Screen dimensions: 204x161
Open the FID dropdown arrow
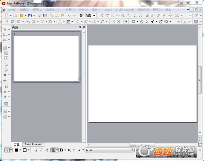(23, 22)
